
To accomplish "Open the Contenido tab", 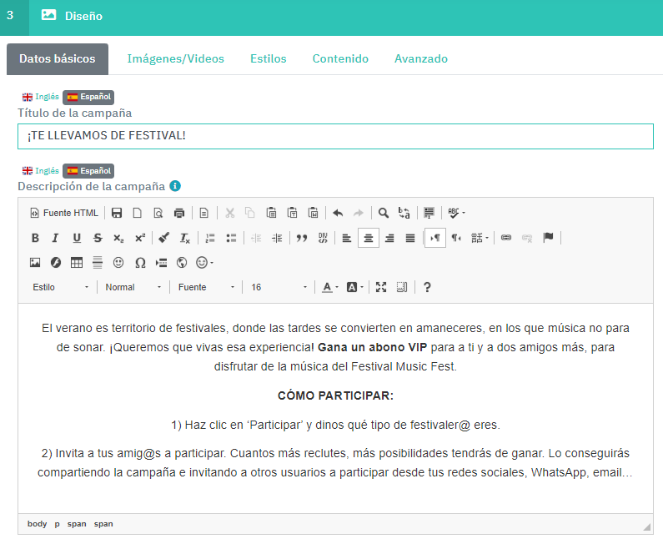I will click(340, 58).
